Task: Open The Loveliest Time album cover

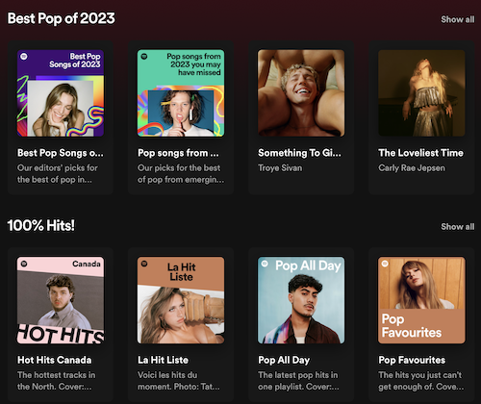Action: pyautogui.click(x=421, y=93)
